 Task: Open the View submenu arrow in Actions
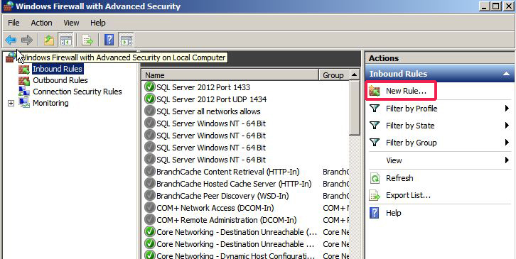coord(507,160)
